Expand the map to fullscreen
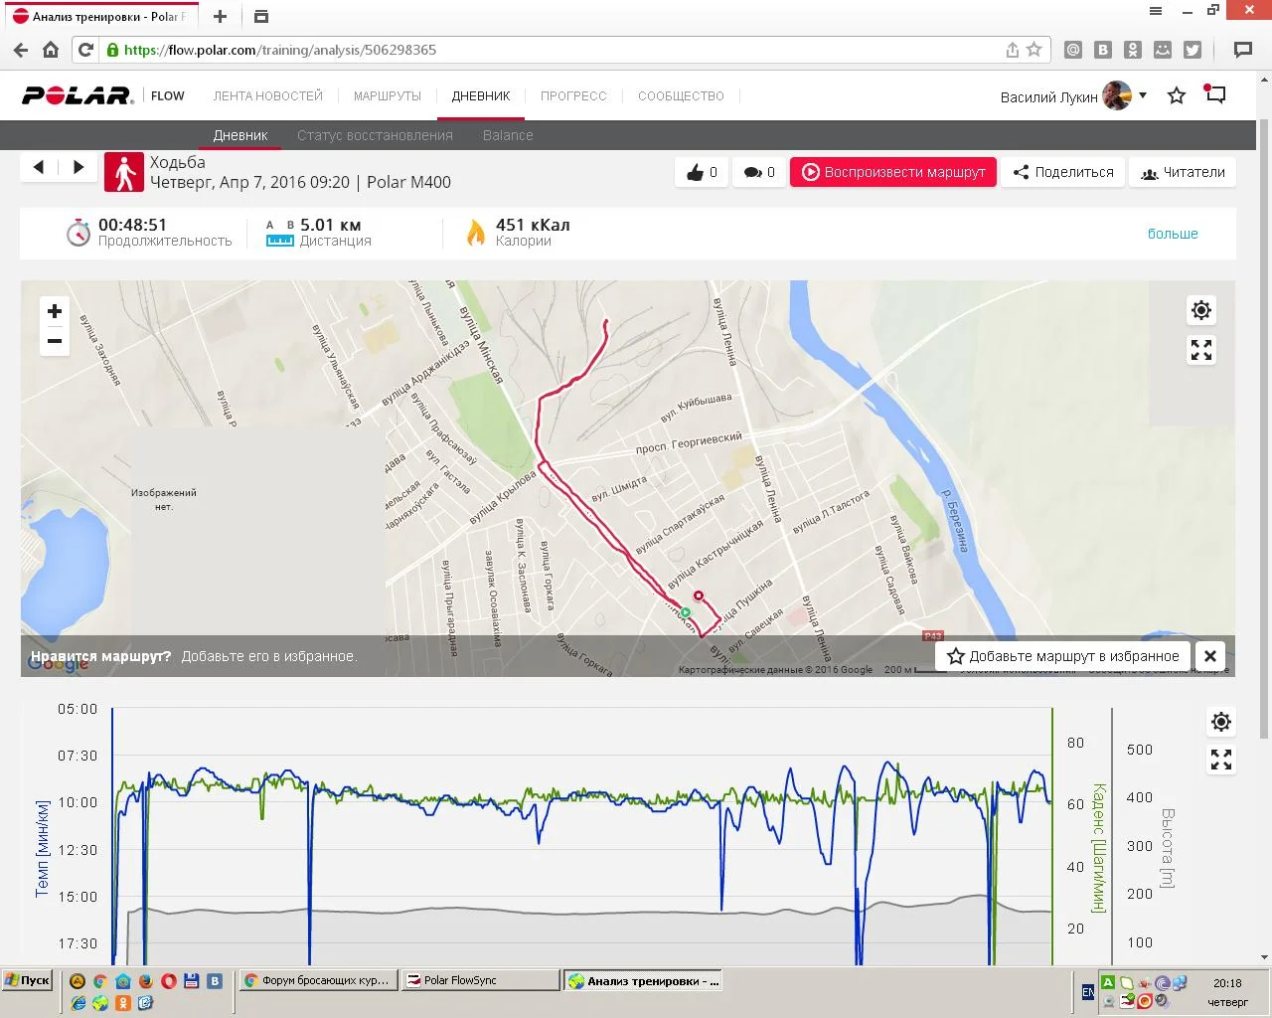The height and width of the screenshot is (1018, 1272). tap(1201, 350)
